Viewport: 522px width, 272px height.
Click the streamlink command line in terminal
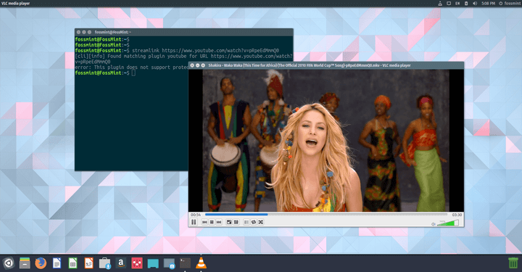[x=177, y=51]
